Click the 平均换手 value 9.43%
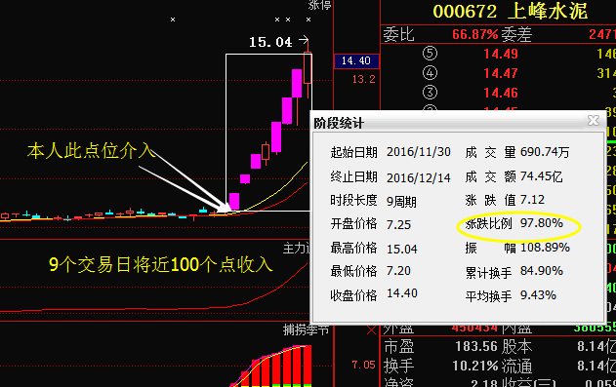Image resolution: width=616 pixels, height=387 pixels. (x=538, y=295)
